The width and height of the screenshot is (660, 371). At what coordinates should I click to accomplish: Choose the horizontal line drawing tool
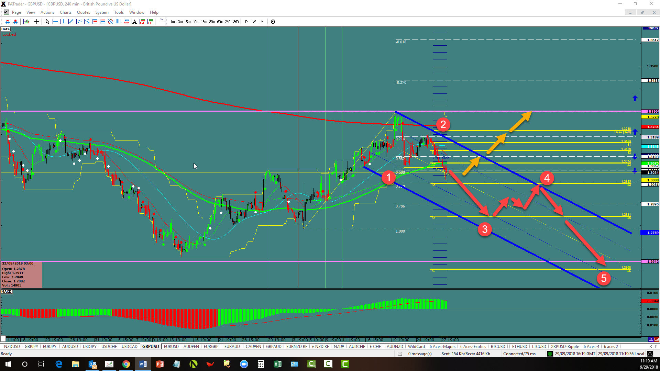[x=55, y=22]
